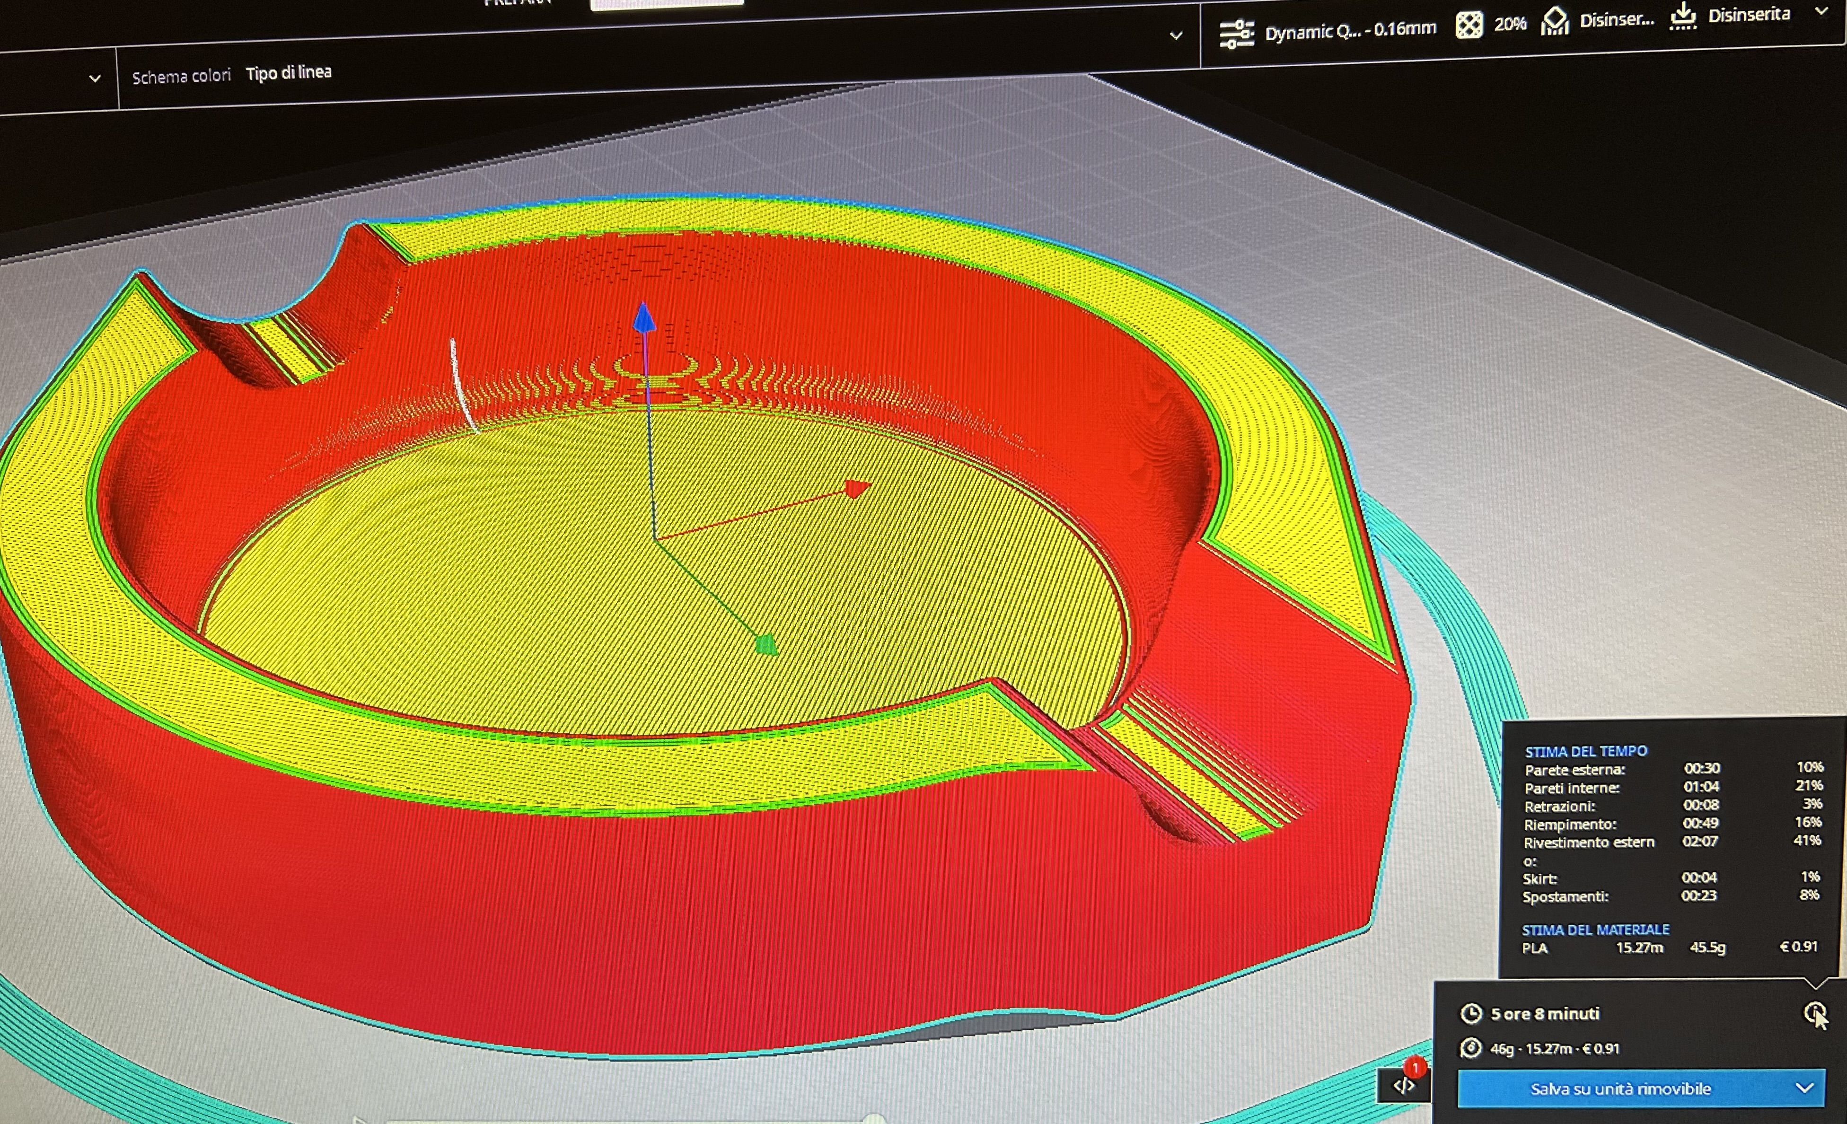Click the Riempimento time row
Screen dimensions: 1847x1124
(1673, 824)
